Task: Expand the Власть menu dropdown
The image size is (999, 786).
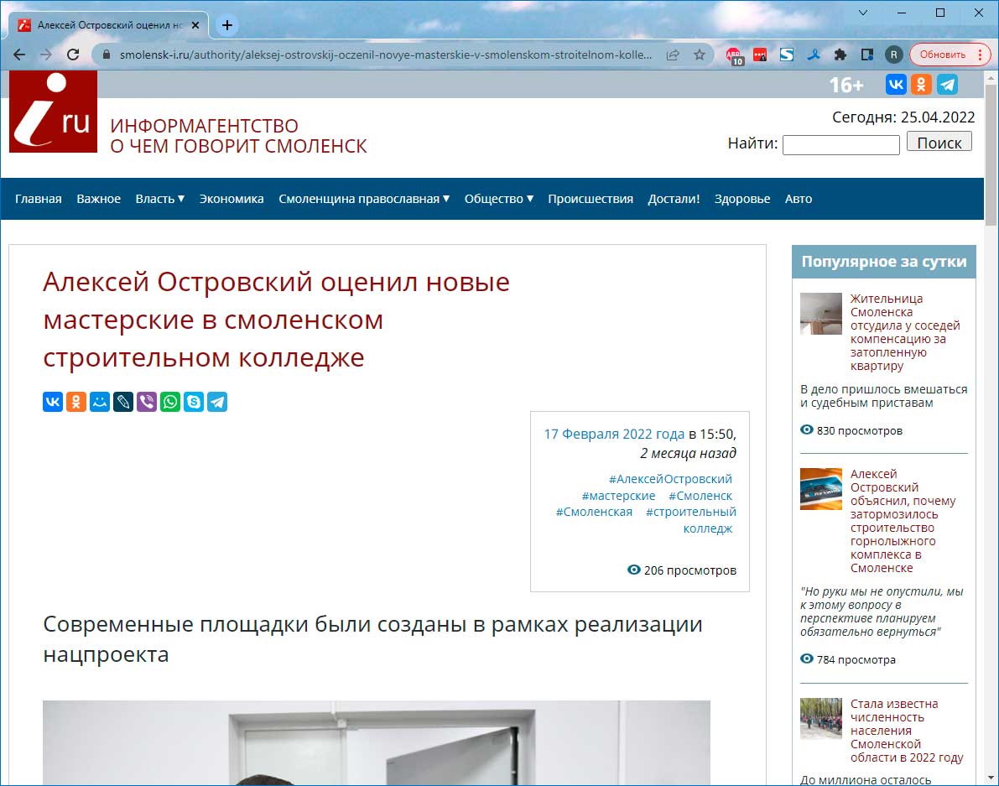Action: click(159, 199)
